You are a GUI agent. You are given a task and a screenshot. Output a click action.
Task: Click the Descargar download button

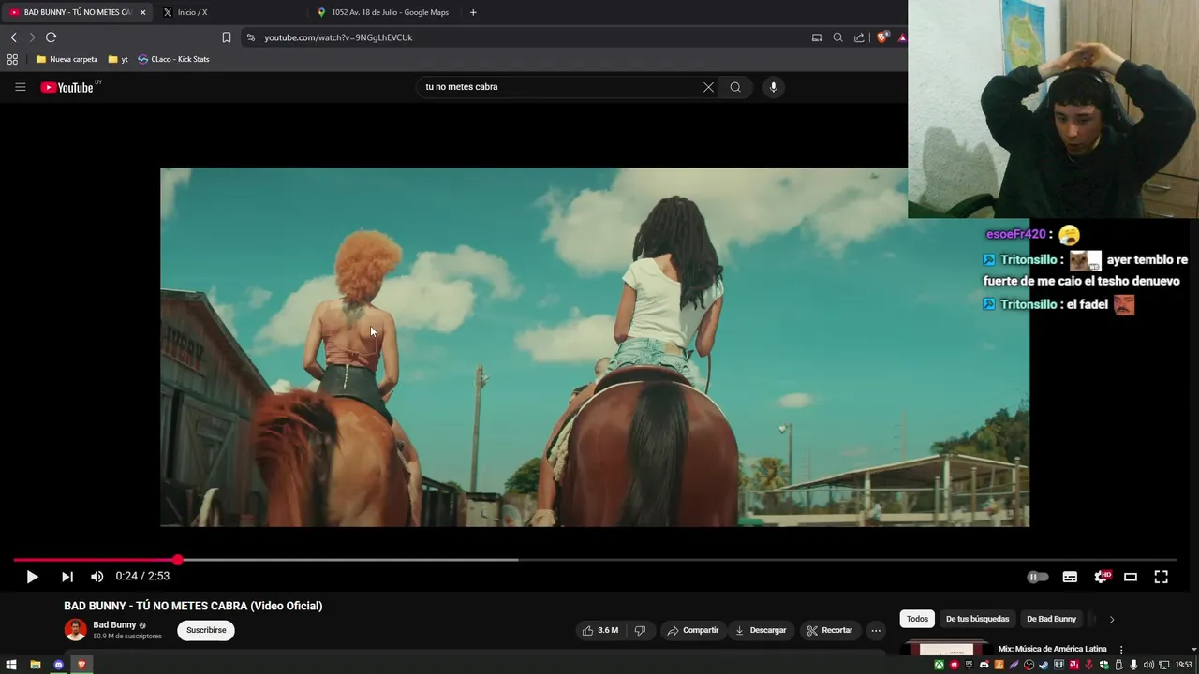click(761, 630)
